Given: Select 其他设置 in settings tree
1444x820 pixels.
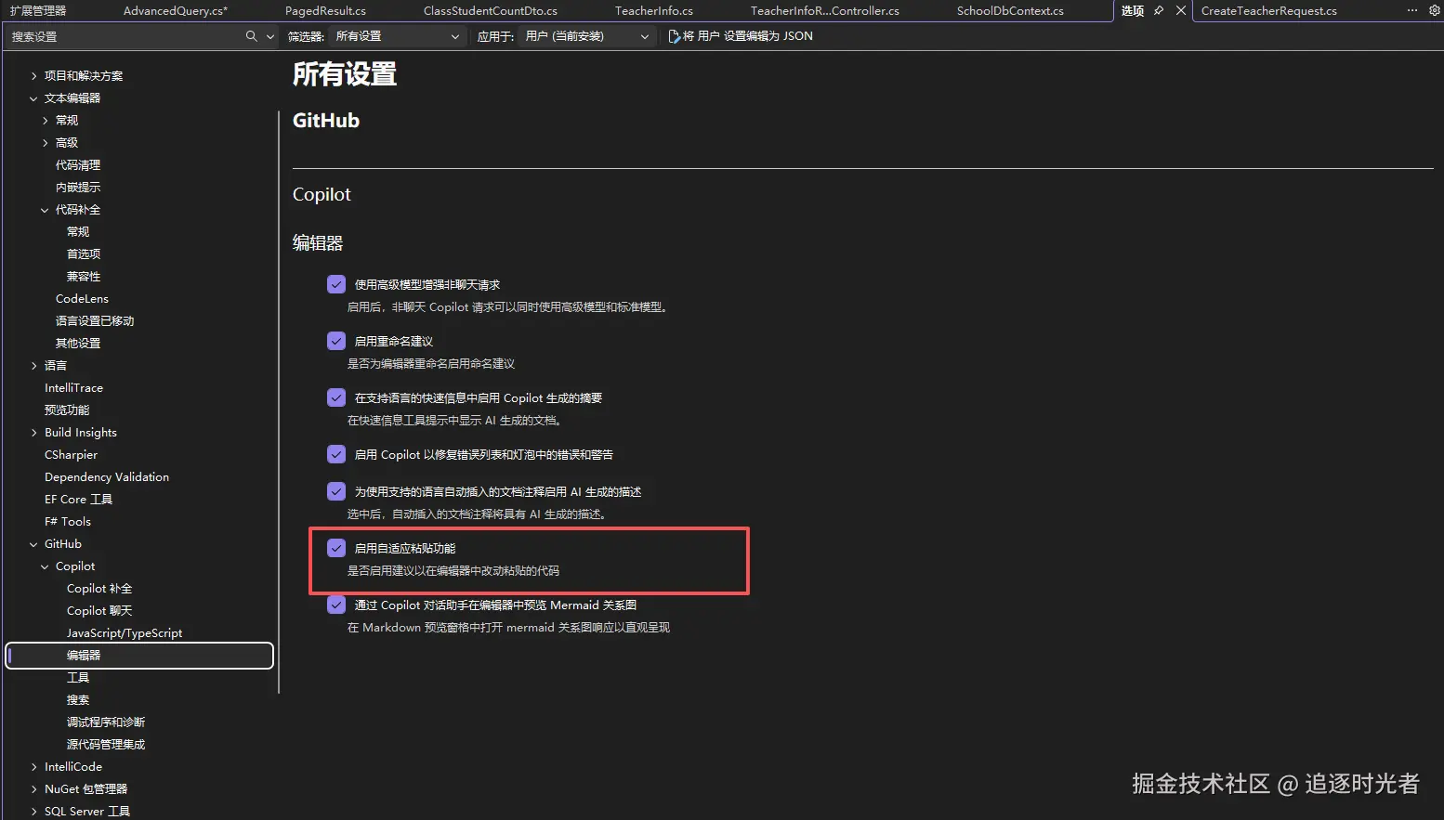Looking at the screenshot, I should [x=78, y=344].
